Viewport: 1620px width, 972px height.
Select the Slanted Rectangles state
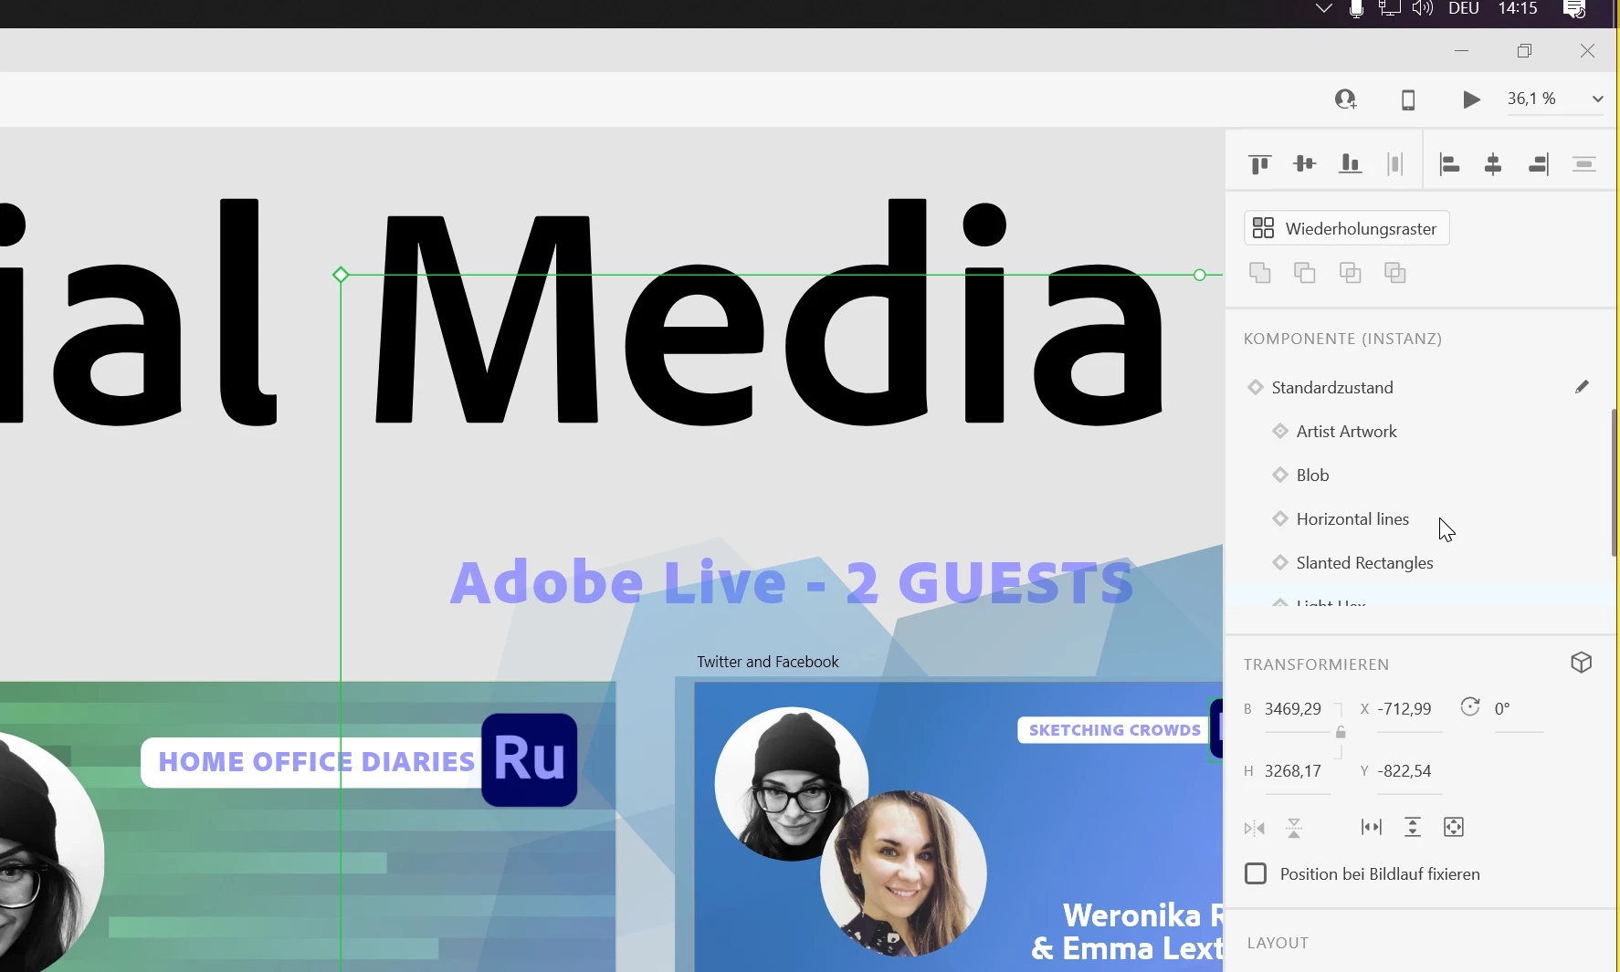(1364, 563)
